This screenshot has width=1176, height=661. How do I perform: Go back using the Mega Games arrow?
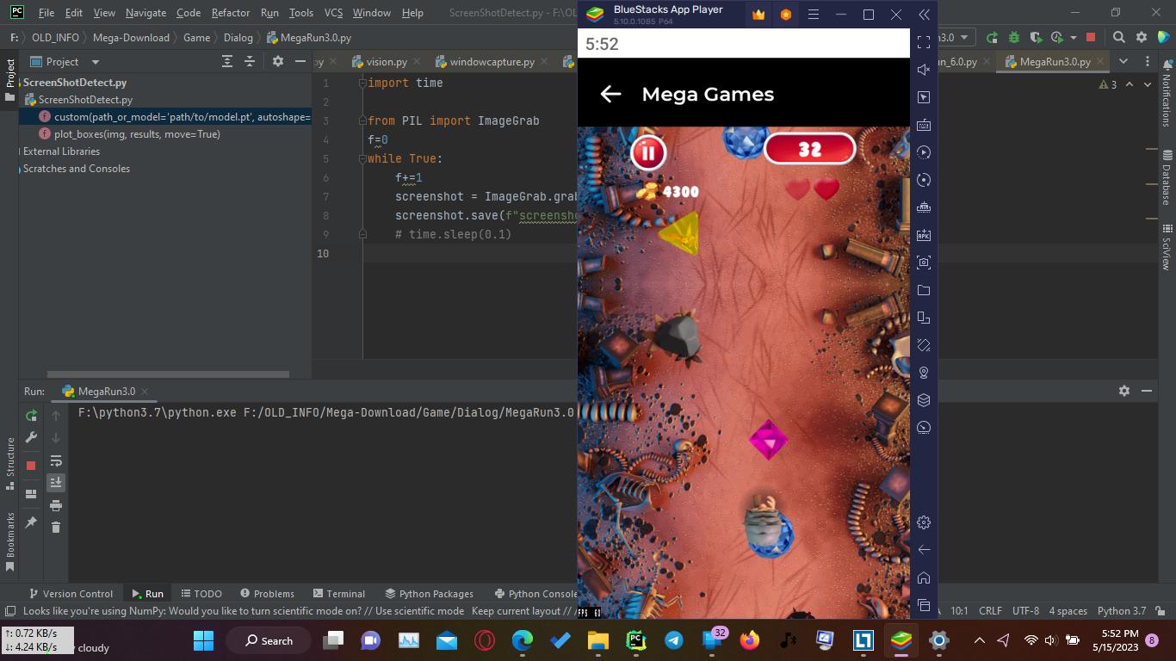pos(610,94)
